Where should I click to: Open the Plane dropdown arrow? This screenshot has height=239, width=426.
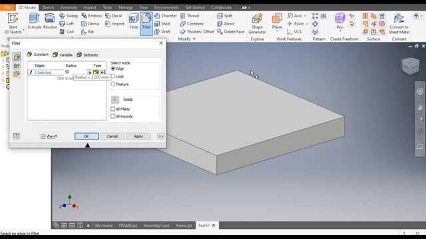277,31
